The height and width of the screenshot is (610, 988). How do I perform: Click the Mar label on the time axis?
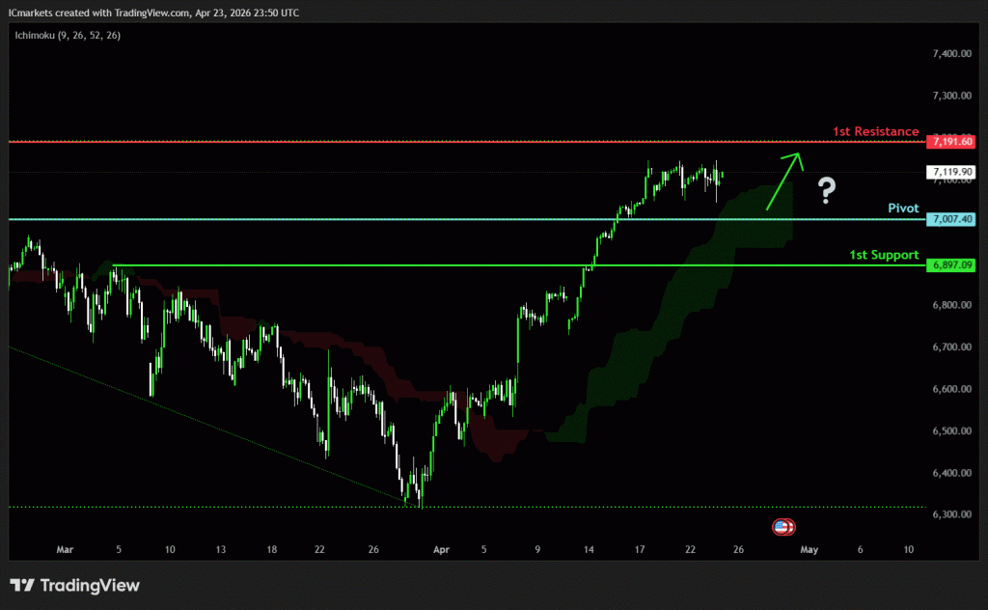click(65, 549)
